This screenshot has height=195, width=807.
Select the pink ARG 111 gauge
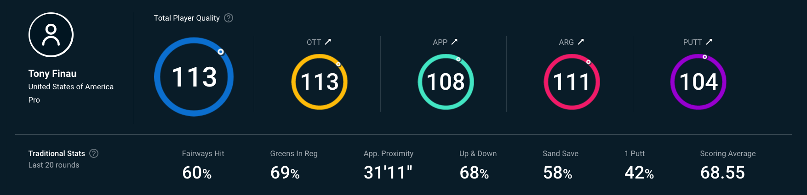click(x=572, y=82)
